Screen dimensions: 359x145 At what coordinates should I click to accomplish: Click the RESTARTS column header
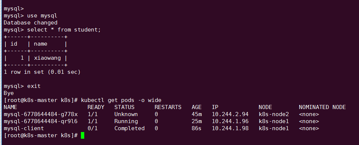pos(168,107)
